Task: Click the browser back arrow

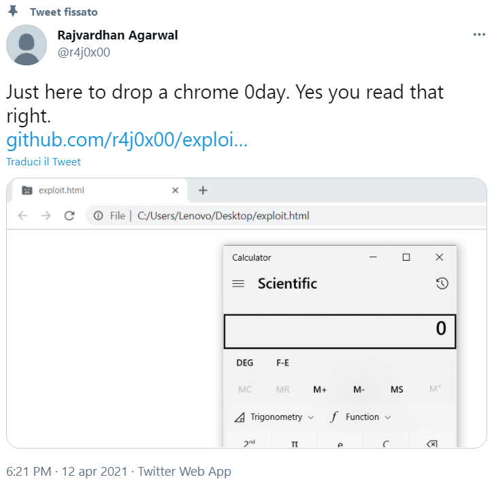Action: click(22, 216)
